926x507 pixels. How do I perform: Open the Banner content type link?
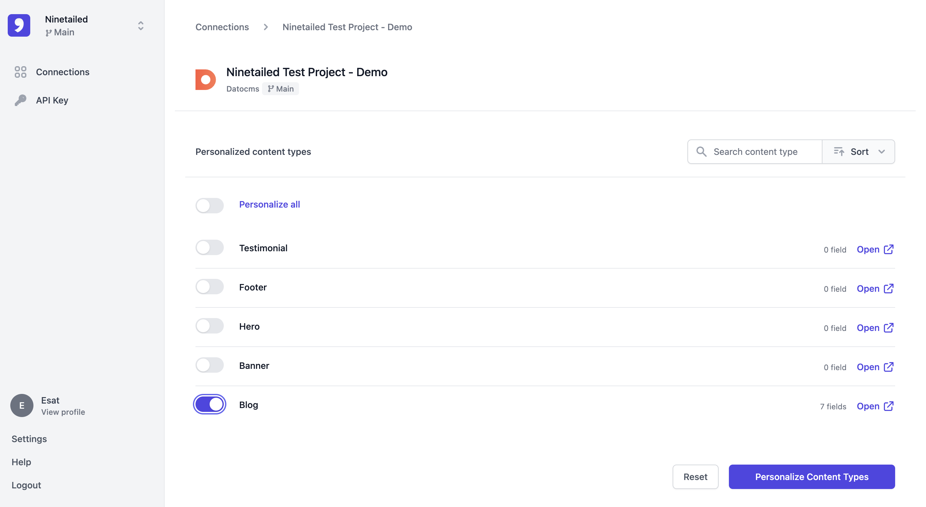tap(875, 367)
